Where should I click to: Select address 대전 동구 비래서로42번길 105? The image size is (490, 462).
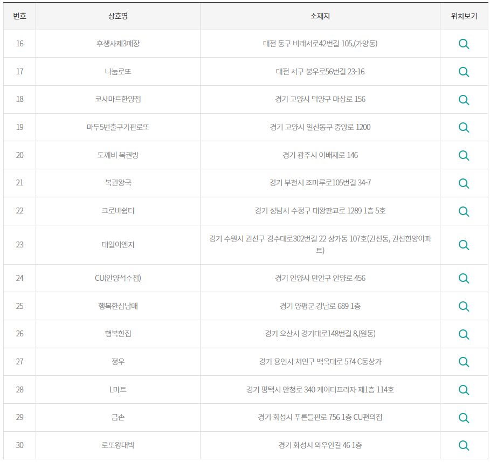tap(320, 44)
